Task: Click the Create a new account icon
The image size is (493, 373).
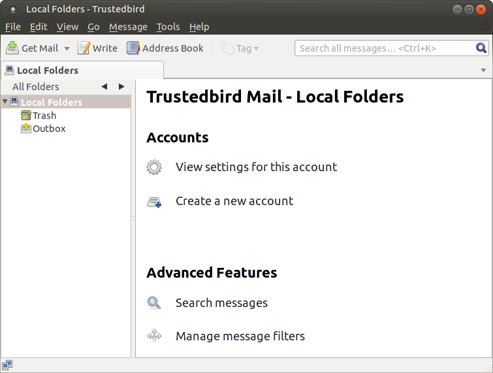Action: coord(154,202)
